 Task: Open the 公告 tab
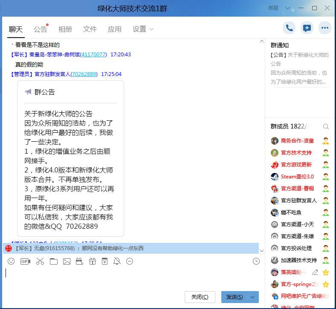(x=40, y=29)
